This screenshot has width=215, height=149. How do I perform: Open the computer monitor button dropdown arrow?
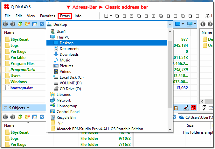195,24
